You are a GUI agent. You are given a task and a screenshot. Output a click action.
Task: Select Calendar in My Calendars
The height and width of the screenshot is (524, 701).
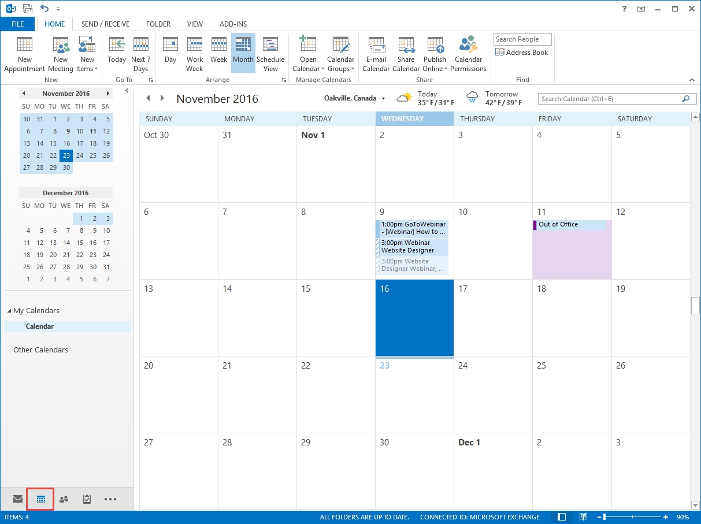[68, 326]
